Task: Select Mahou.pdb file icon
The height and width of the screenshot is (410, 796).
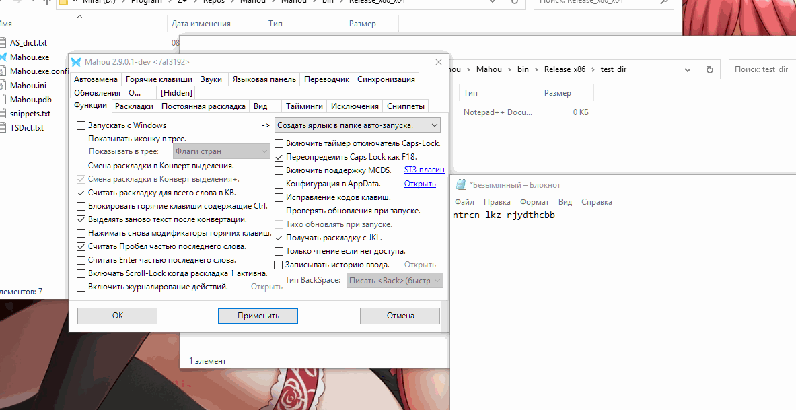Action: point(3,100)
